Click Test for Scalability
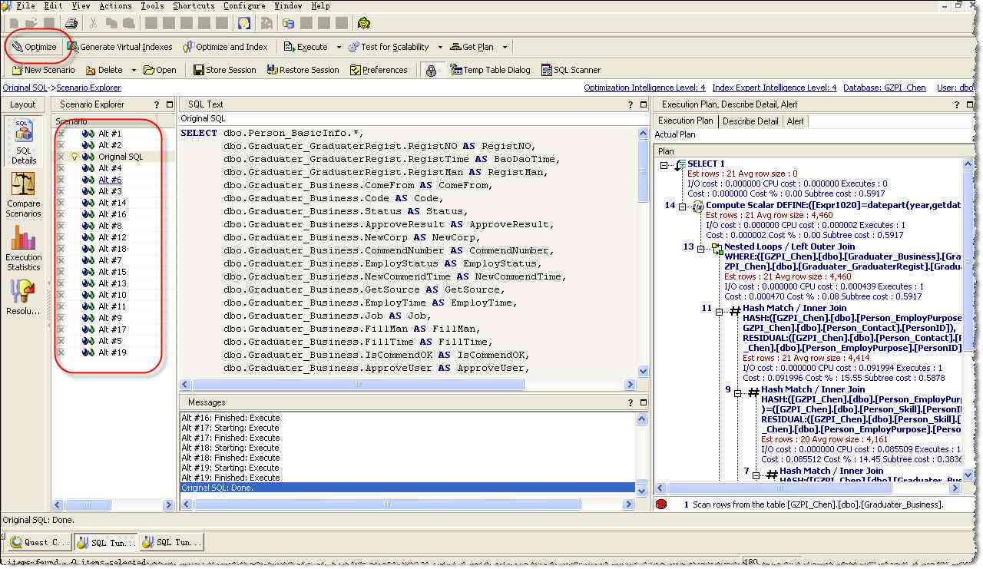The width and height of the screenshot is (983, 569). click(389, 47)
